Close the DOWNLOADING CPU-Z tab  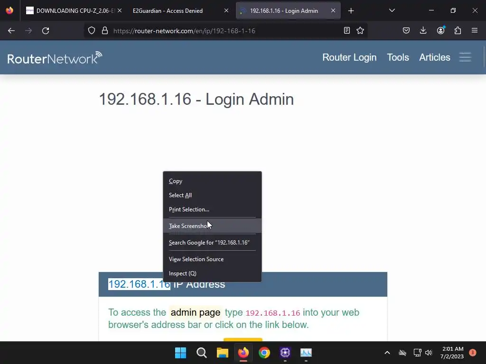click(x=120, y=10)
